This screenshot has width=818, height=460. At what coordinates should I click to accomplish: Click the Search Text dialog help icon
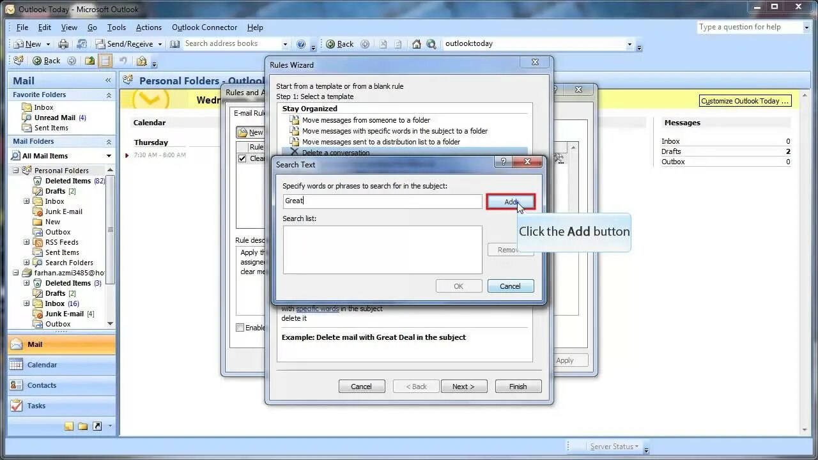(503, 162)
